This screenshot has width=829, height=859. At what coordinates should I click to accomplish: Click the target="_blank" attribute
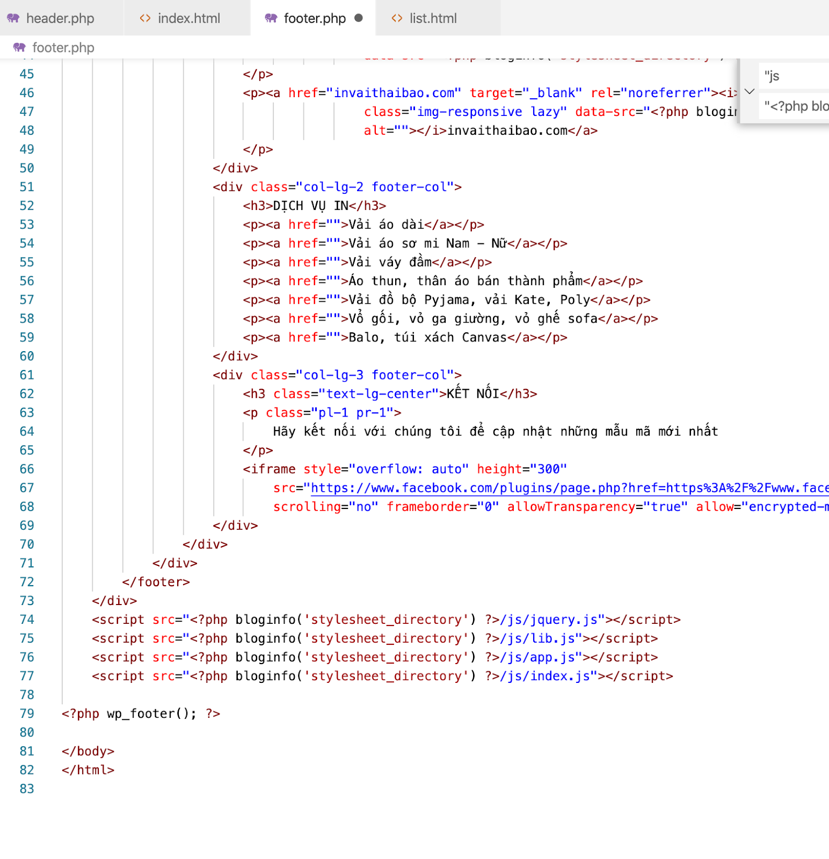(x=526, y=93)
